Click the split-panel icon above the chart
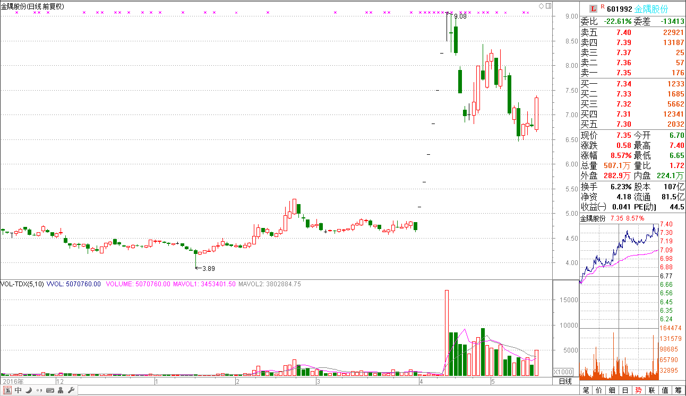 coord(548,6)
